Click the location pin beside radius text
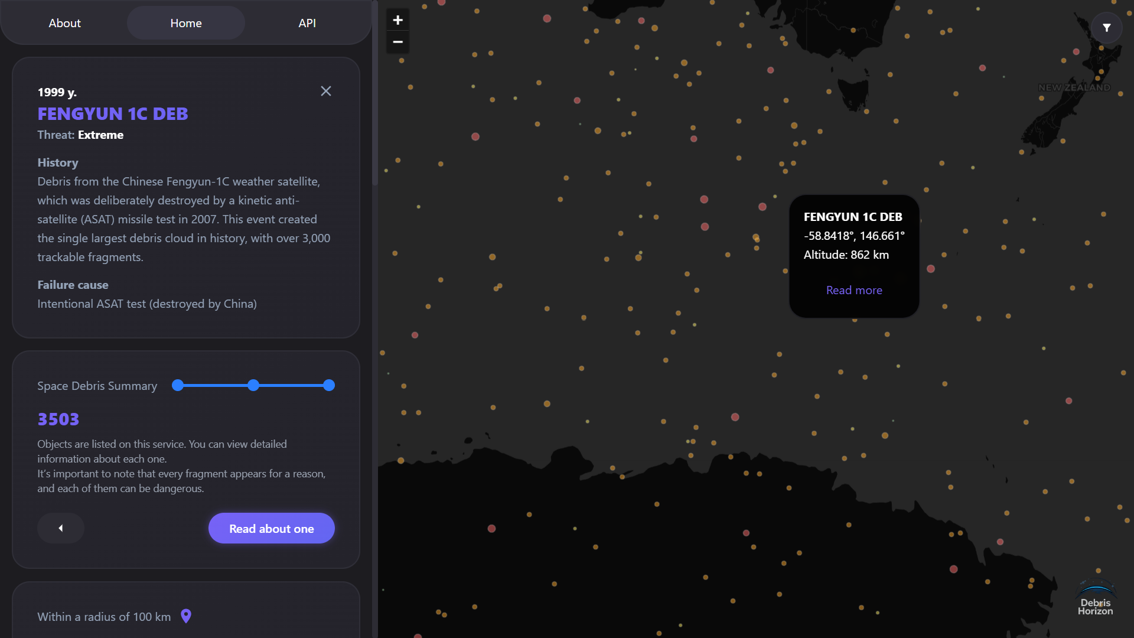 point(186,616)
